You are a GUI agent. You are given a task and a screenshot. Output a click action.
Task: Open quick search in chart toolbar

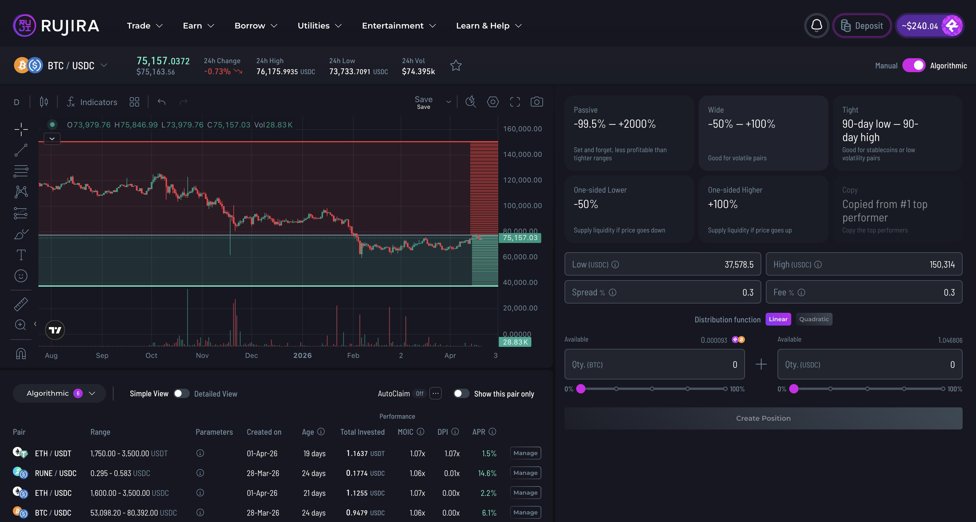471,102
